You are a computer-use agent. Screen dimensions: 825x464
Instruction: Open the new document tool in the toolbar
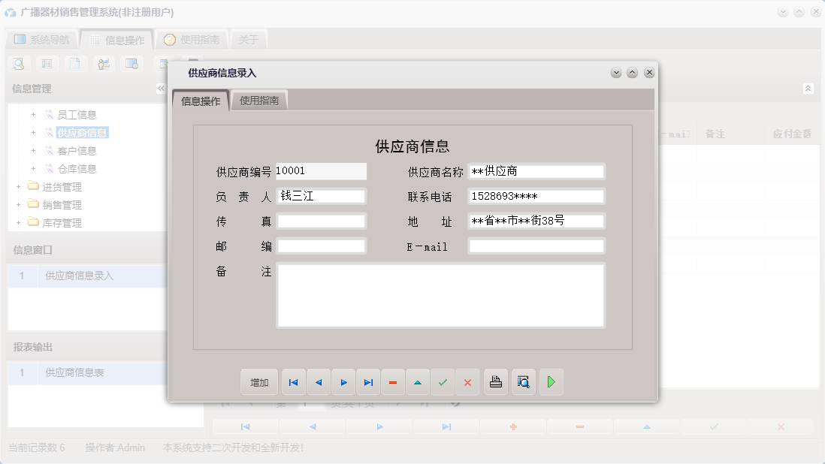pyautogui.click(x=75, y=64)
